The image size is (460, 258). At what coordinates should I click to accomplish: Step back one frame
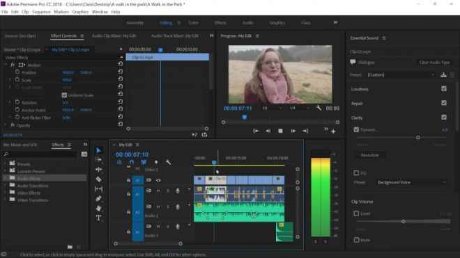click(x=268, y=131)
